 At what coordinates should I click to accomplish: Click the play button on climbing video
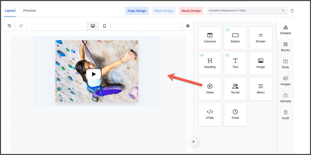[94, 74]
